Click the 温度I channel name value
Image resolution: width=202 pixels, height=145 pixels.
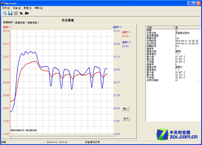(178, 51)
